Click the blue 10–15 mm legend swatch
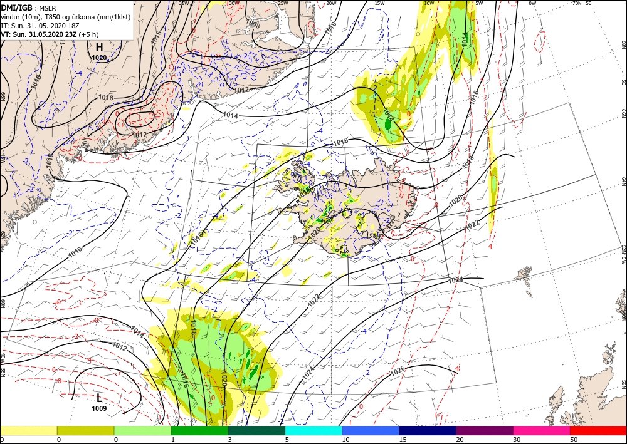The height and width of the screenshot is (444, 627). tap(371, 430)
